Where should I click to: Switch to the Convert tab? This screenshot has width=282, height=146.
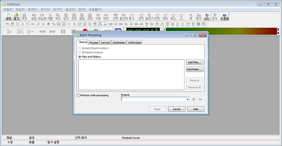coord(105,43)
